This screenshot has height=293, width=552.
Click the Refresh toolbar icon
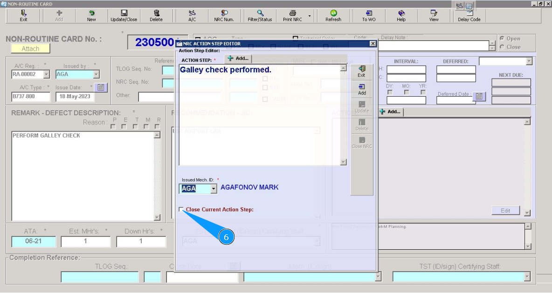pyautogui.click(x=333, y=13)
